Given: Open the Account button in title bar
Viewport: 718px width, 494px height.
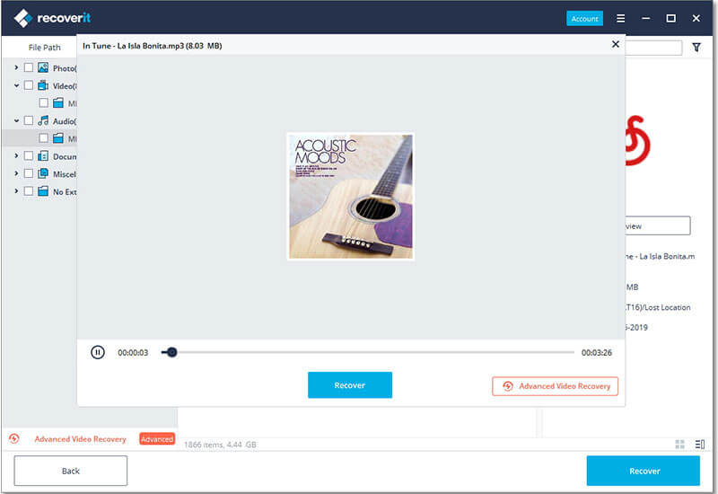Looking at the screenshot, I should click(584, 18).
